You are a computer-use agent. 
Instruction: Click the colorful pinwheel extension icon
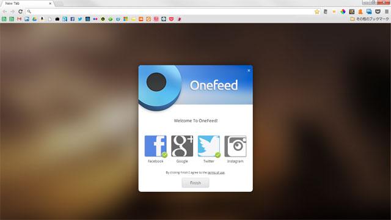point(343,12)
